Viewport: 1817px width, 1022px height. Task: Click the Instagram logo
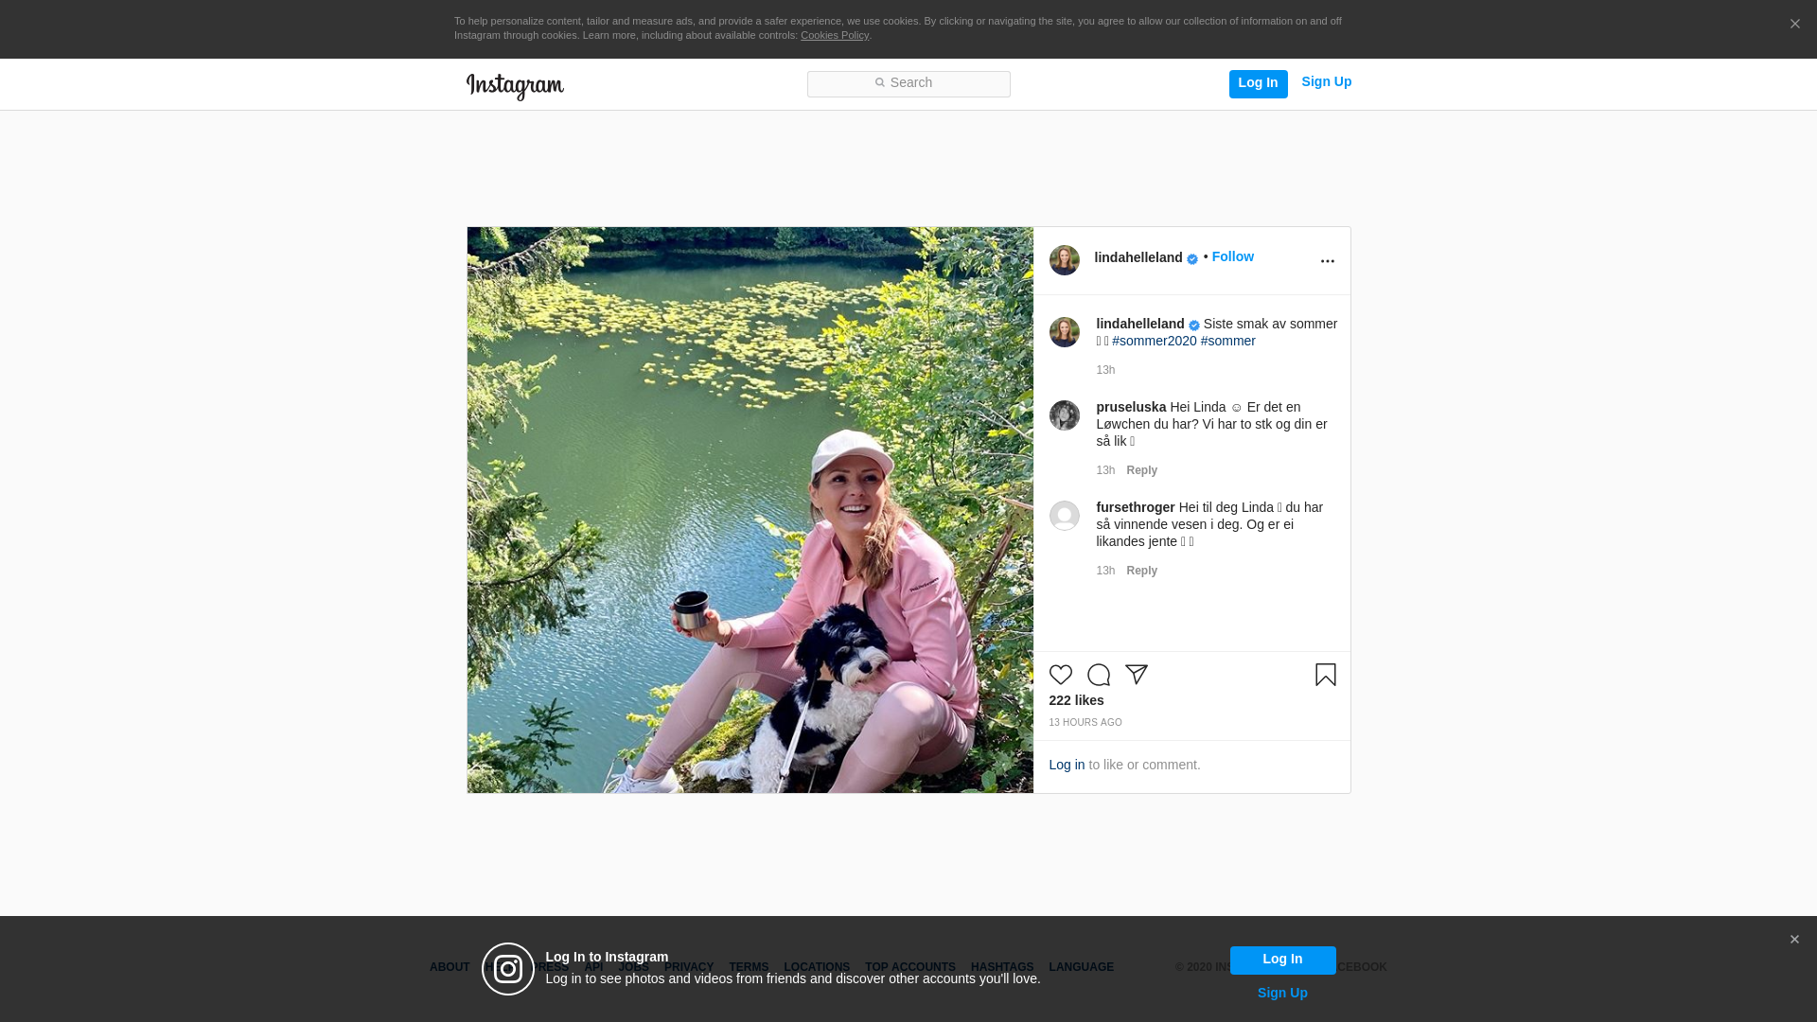(515, 86)
